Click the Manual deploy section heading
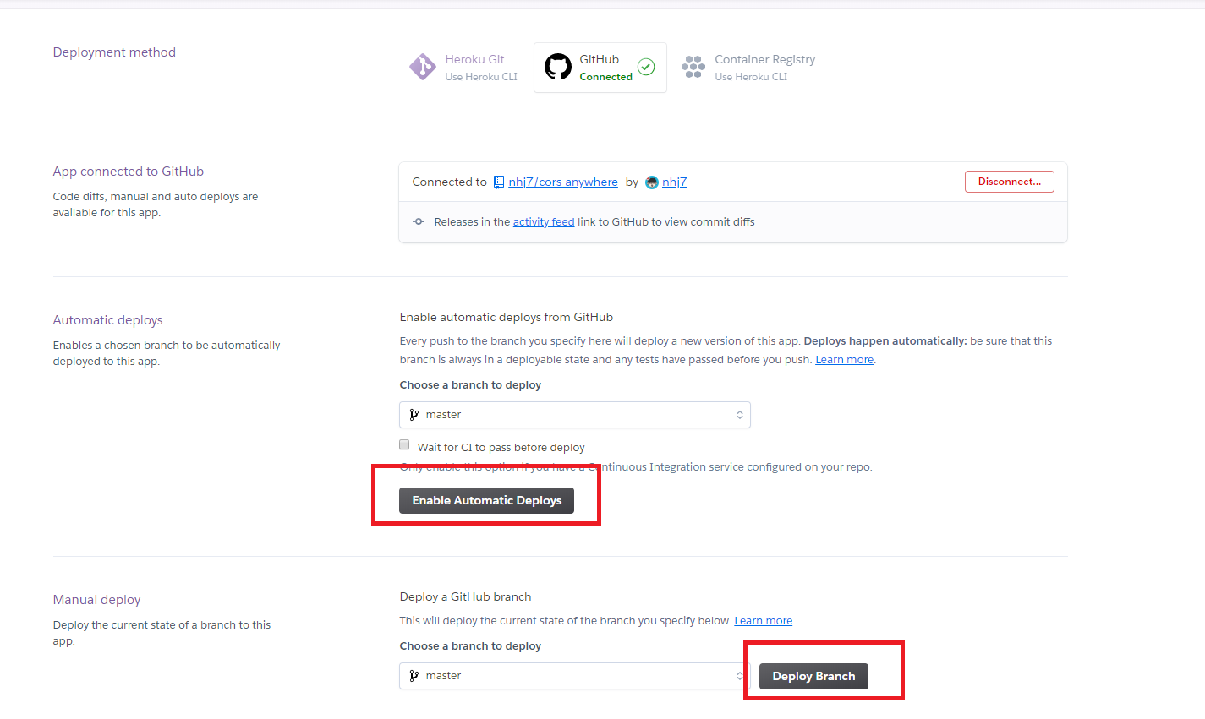The image size is (1205, 719). click(x=96, y=600)
